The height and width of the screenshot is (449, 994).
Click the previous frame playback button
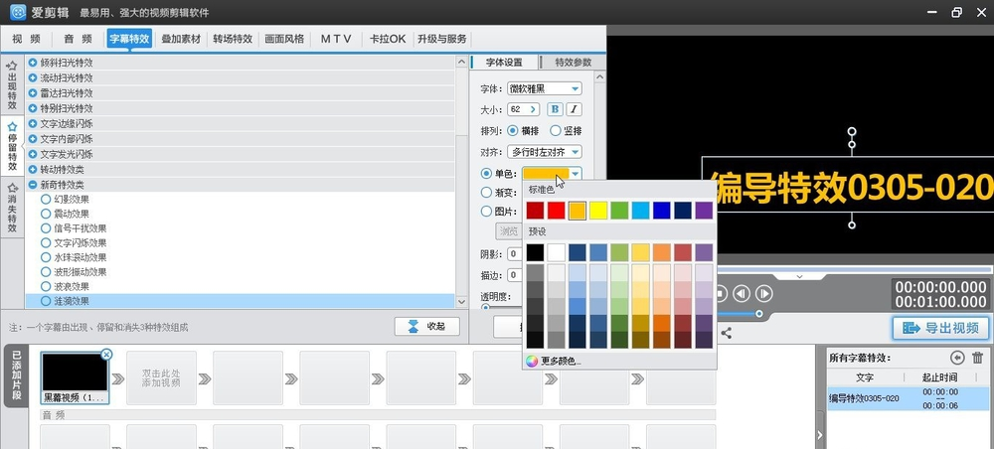[x=741, y=293]
